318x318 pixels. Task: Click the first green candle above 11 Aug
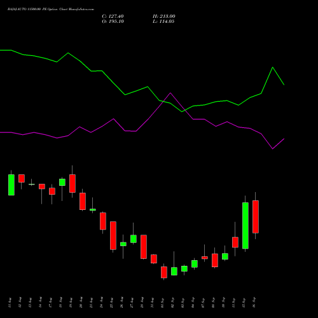(11, 185)
